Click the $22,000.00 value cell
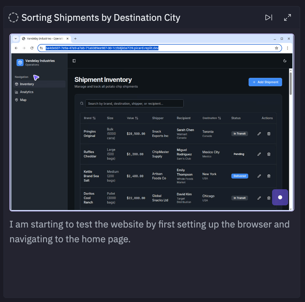Image resolution: width=305 pixels, height=302 pixels. (136, 198)
